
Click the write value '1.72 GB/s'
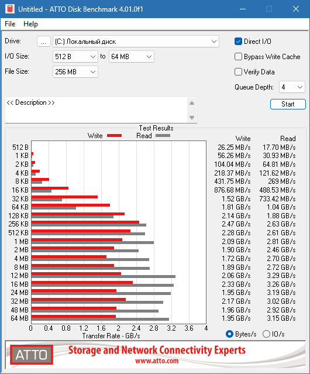[x=236, y=259]
